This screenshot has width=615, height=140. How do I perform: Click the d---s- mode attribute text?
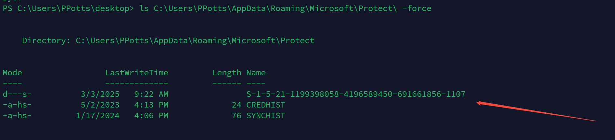(x=17, y=94)
